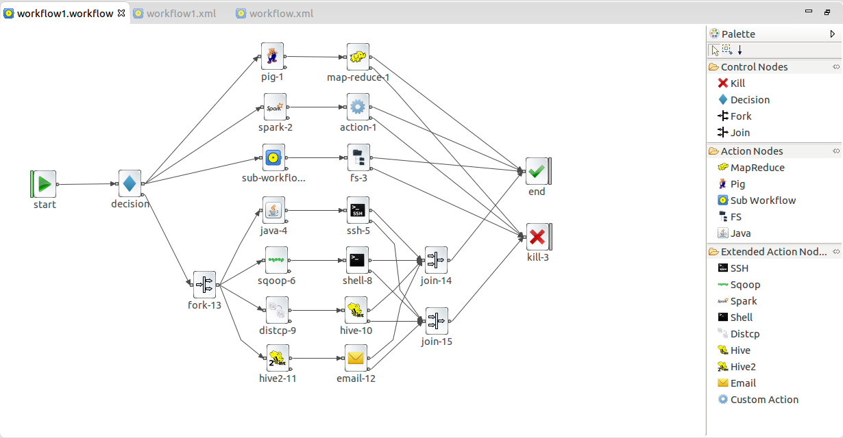Collapse the Control Nodes palette section

pyautogui.click(x=836, y=66)
